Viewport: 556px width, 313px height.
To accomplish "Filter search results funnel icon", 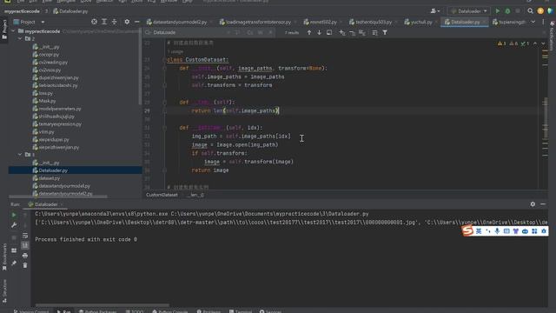I will click(385, 33).
